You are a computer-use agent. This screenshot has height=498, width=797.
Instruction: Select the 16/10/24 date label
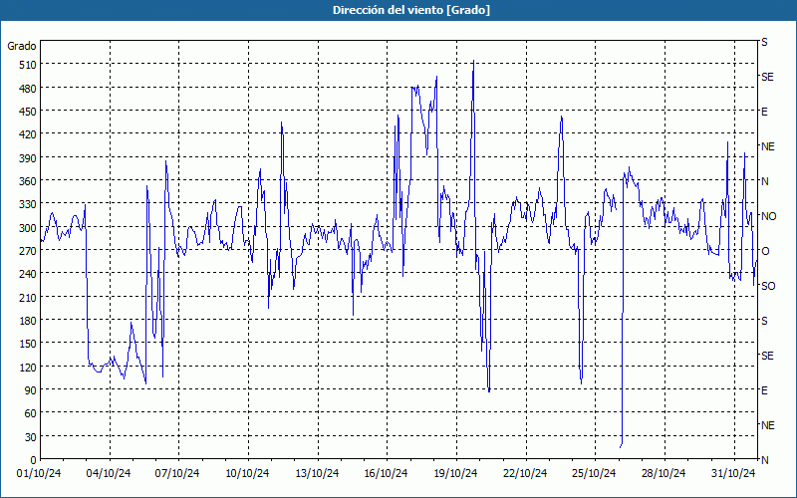pyautogui.click(x=386, y=474)
